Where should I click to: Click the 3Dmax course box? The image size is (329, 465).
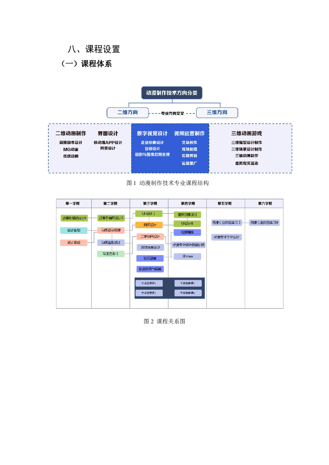tap(187, 256)
